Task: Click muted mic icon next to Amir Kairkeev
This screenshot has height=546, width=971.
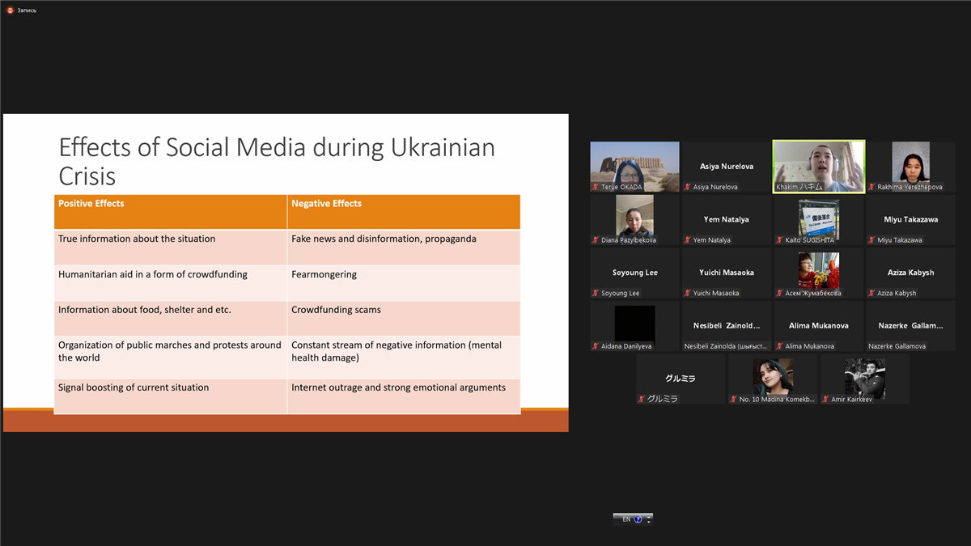Action: pyautogui.click(x=826, y=400)
